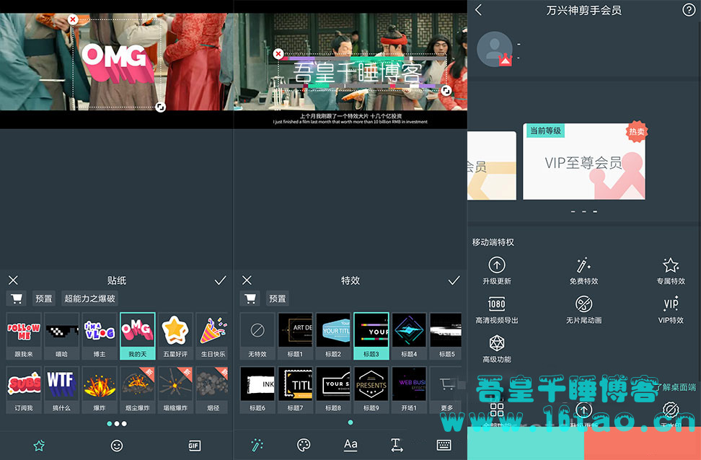Select the 无特效 no-effect option
701x460 pixels.
(257, 335)
